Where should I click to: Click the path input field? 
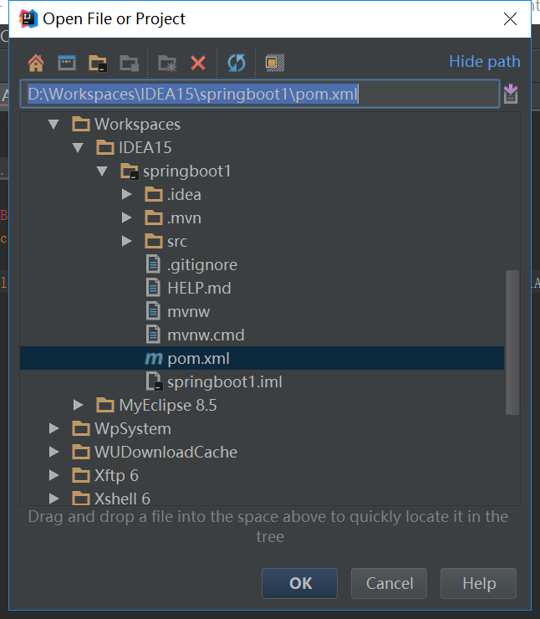pyautogui.click(x=260, y=94)
